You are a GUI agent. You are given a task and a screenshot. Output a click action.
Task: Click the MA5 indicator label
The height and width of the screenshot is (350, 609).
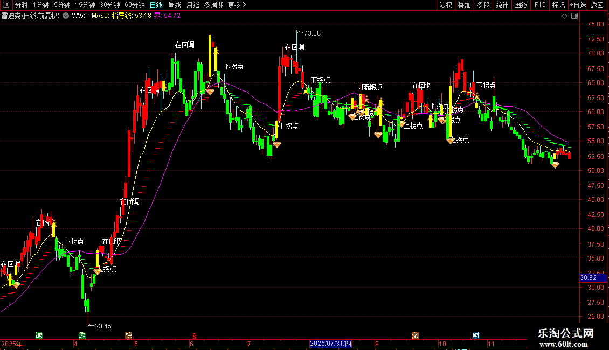[x=80, y=16]
